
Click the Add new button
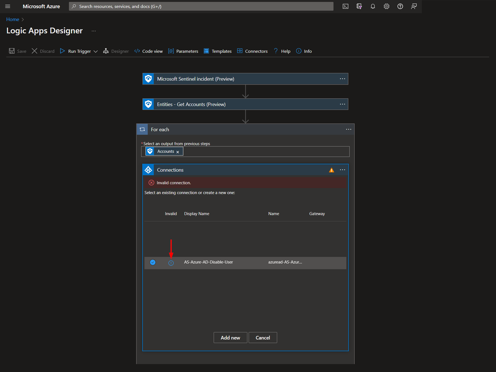(230, 338)
